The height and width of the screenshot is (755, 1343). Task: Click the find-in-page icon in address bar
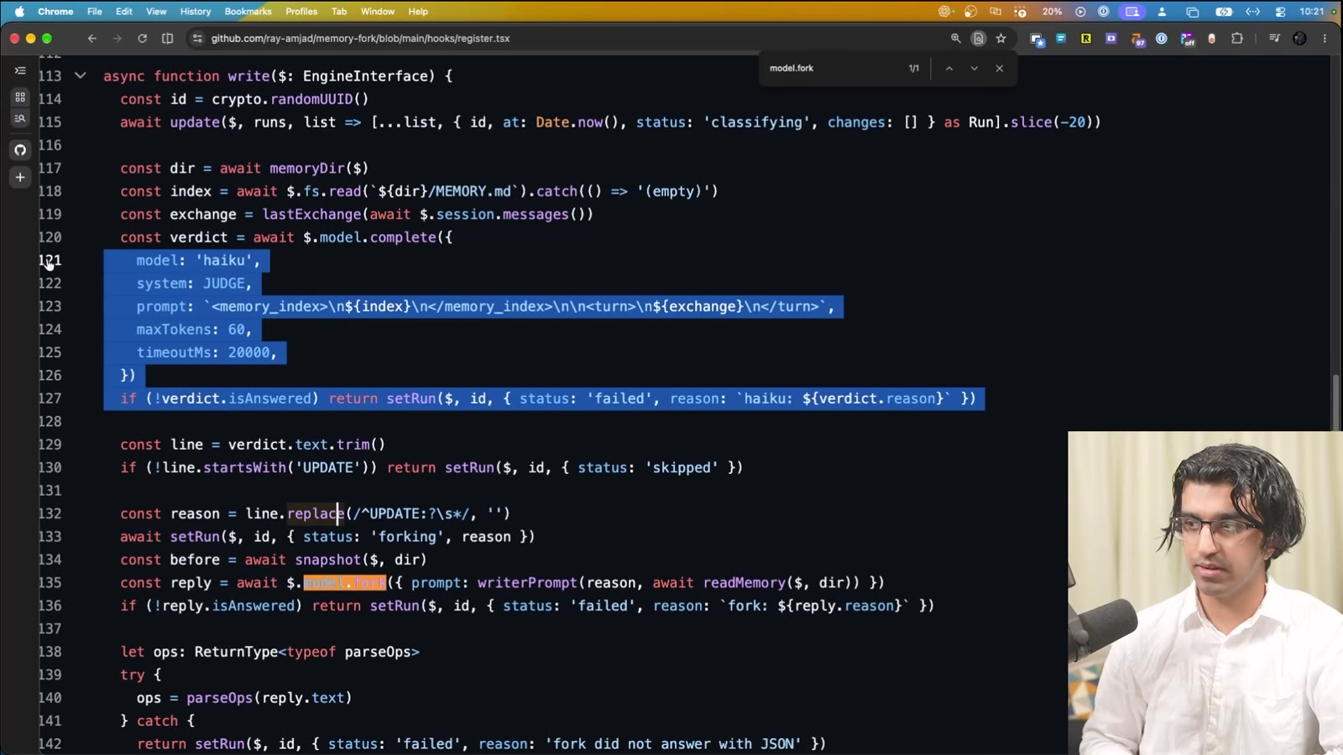pyautogui.click(x=978, y=39)
